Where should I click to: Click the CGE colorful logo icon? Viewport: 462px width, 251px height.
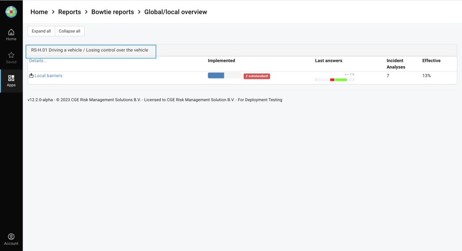click(x=11, y=12)
